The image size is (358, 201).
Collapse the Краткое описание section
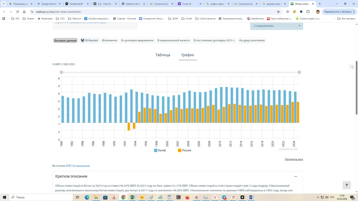coord(296,176)
